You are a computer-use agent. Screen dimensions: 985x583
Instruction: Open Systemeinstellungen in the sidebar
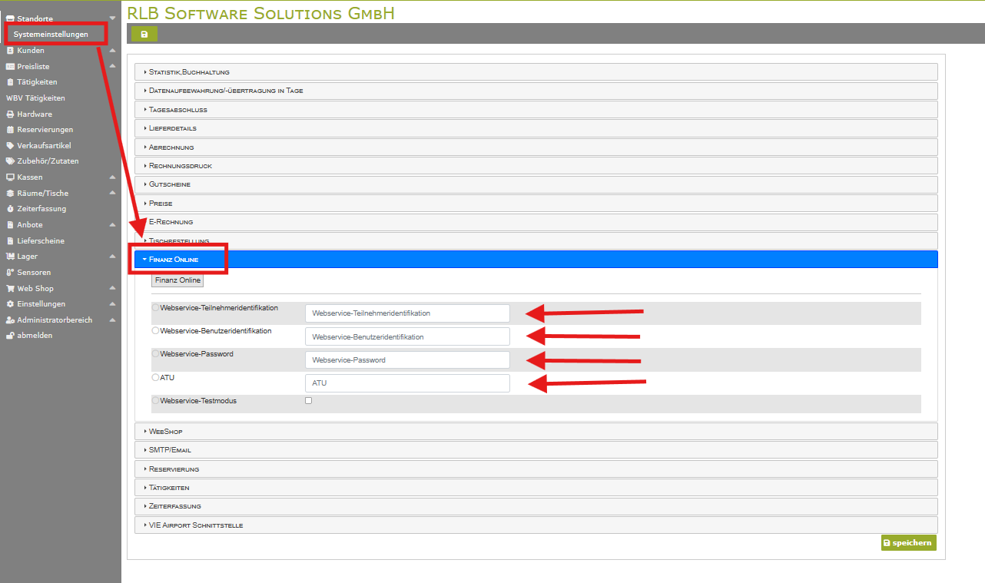[51, 35]
